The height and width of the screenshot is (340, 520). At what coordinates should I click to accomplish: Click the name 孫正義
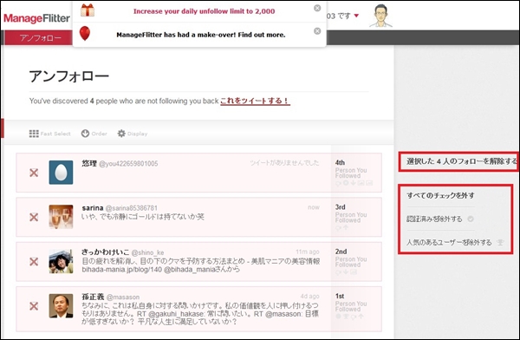(x=94, y=297)
